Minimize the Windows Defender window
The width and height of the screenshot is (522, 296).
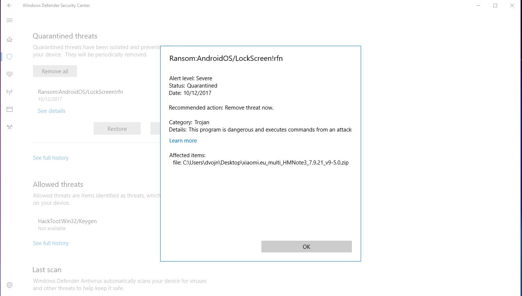479,5
